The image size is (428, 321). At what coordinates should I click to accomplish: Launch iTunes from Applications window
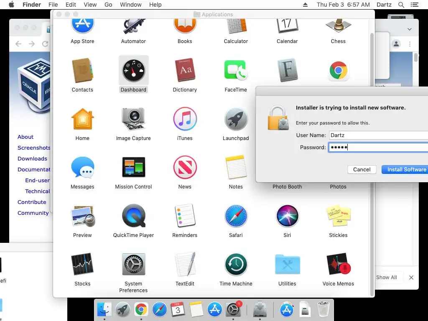tap(185, 119)
